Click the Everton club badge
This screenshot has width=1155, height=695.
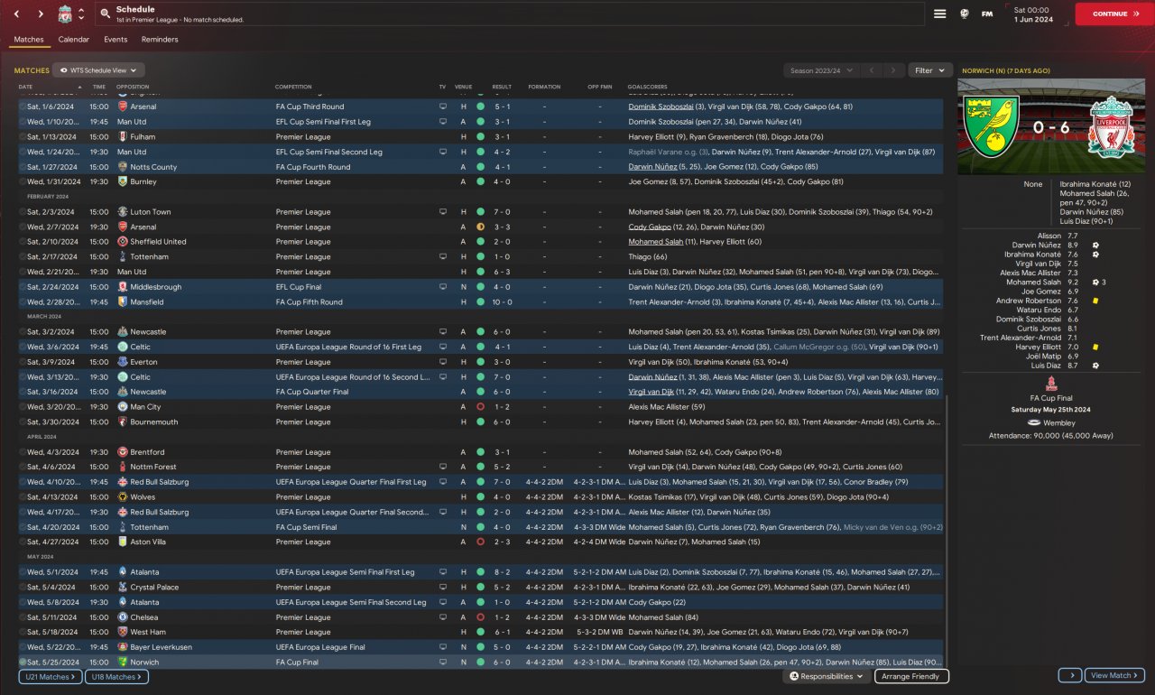124,362
